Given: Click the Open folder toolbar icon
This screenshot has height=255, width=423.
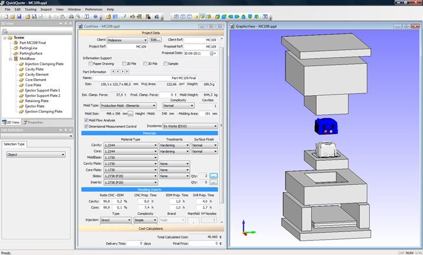Looking at the screenshot, I should (12, 16).
